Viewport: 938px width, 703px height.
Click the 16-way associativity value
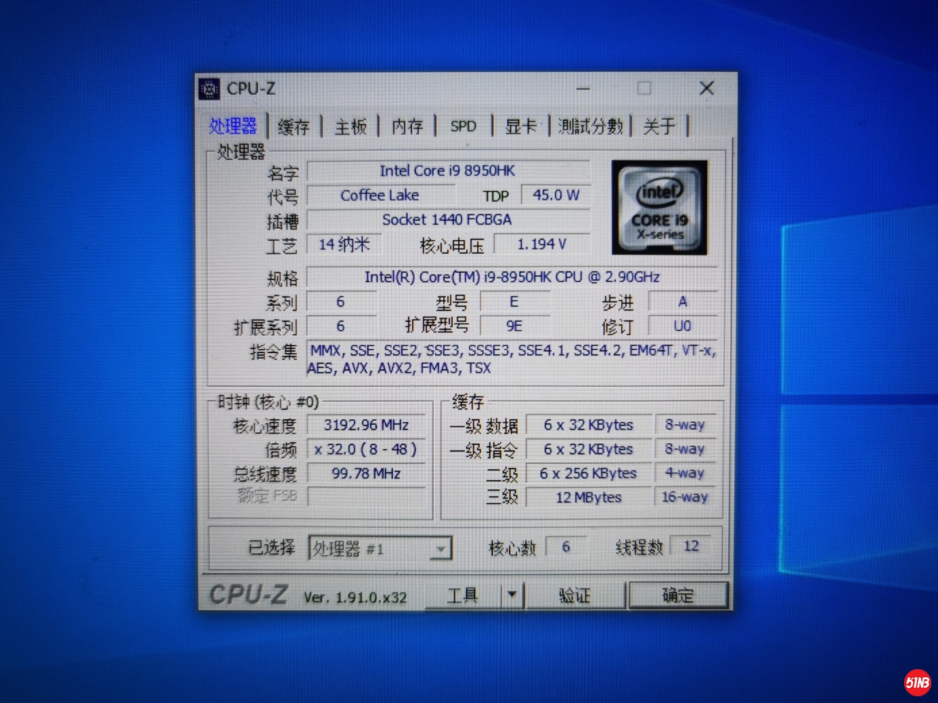click(685, 497)
